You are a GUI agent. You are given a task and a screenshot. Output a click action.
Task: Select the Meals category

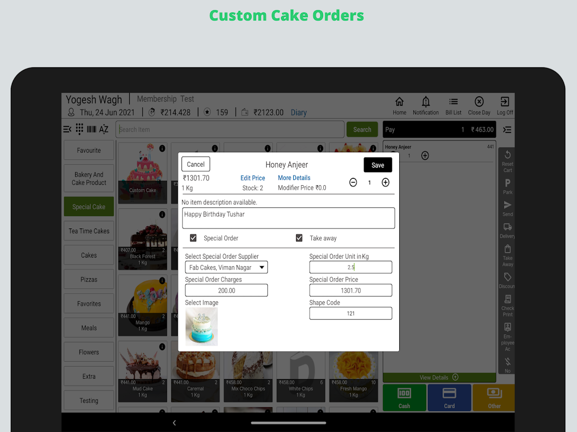click(89, 328)
